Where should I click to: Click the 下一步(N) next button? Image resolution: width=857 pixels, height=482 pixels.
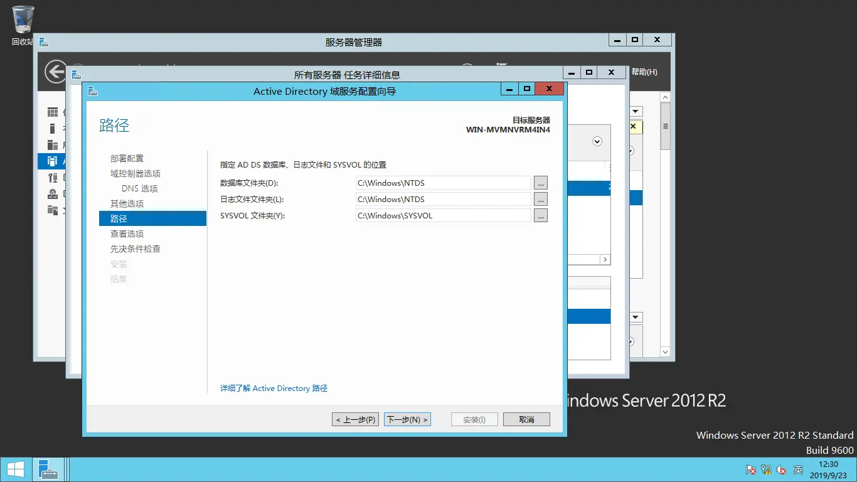click(x=407, y=419)
